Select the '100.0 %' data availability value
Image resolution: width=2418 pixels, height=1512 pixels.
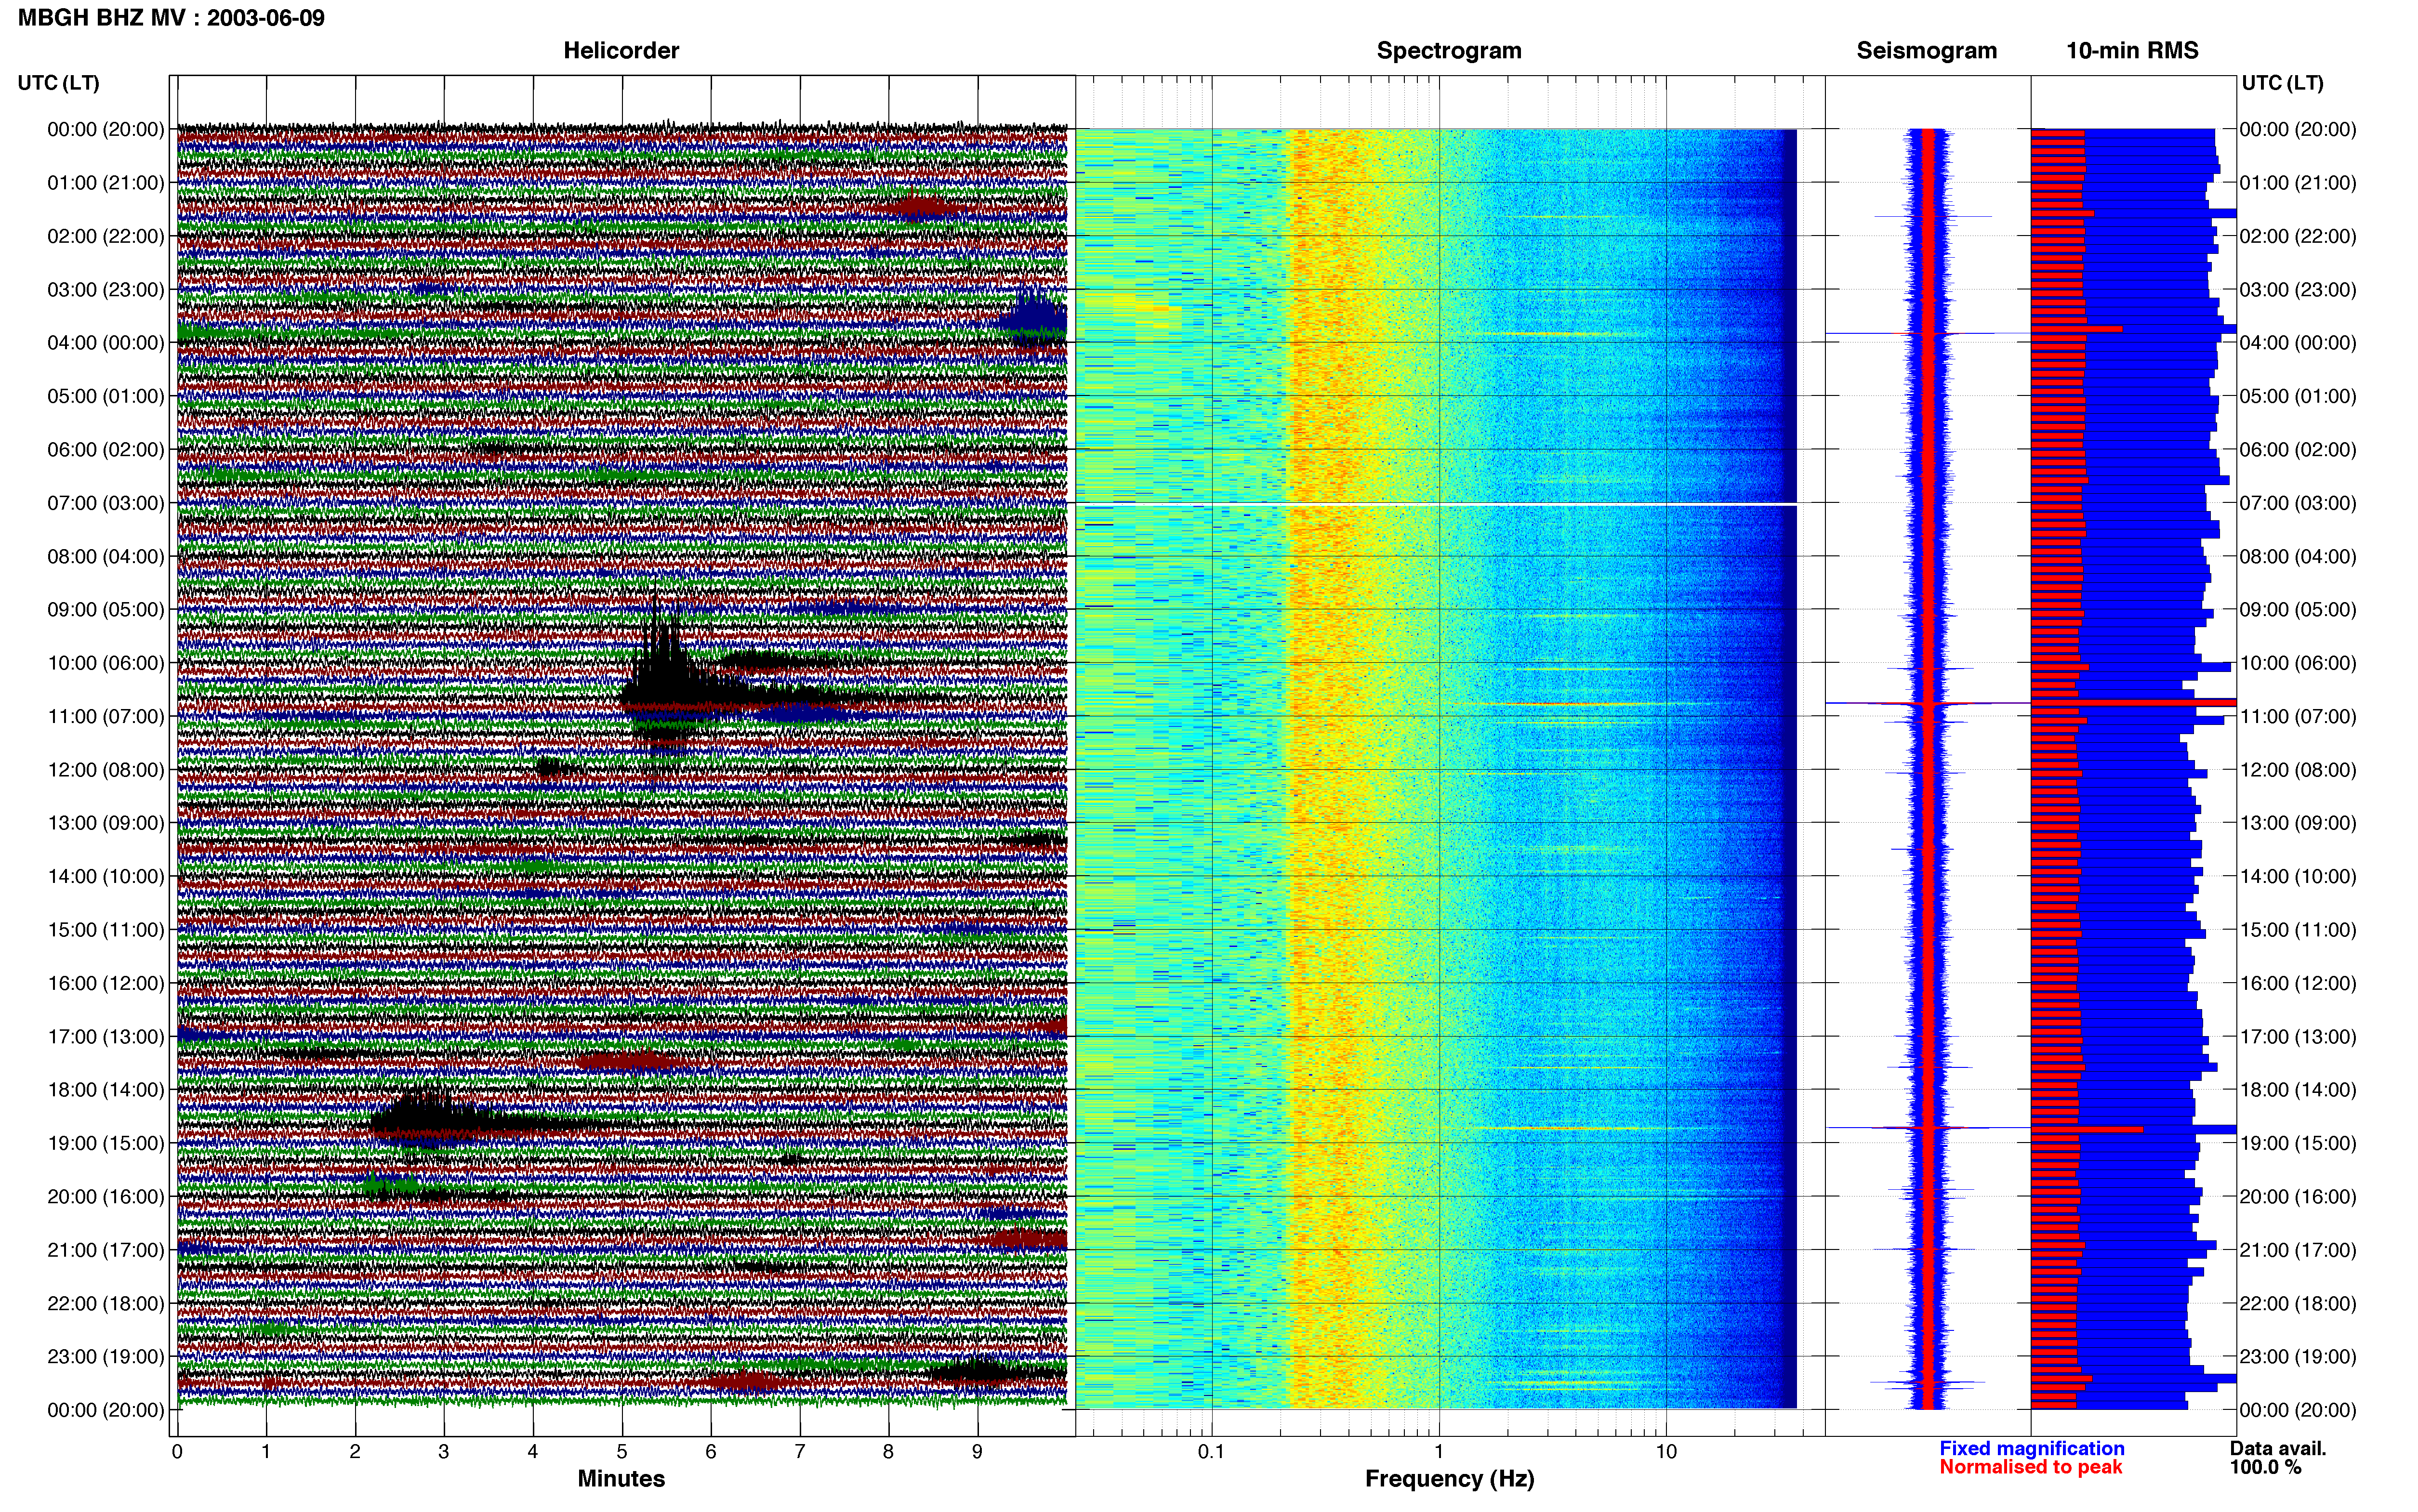[2265, 1467]
